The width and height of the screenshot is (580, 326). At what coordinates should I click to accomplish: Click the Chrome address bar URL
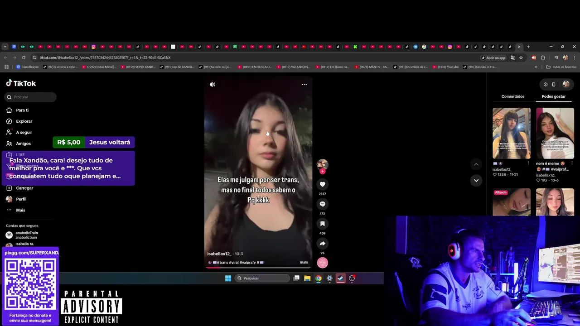pos(105,58)
